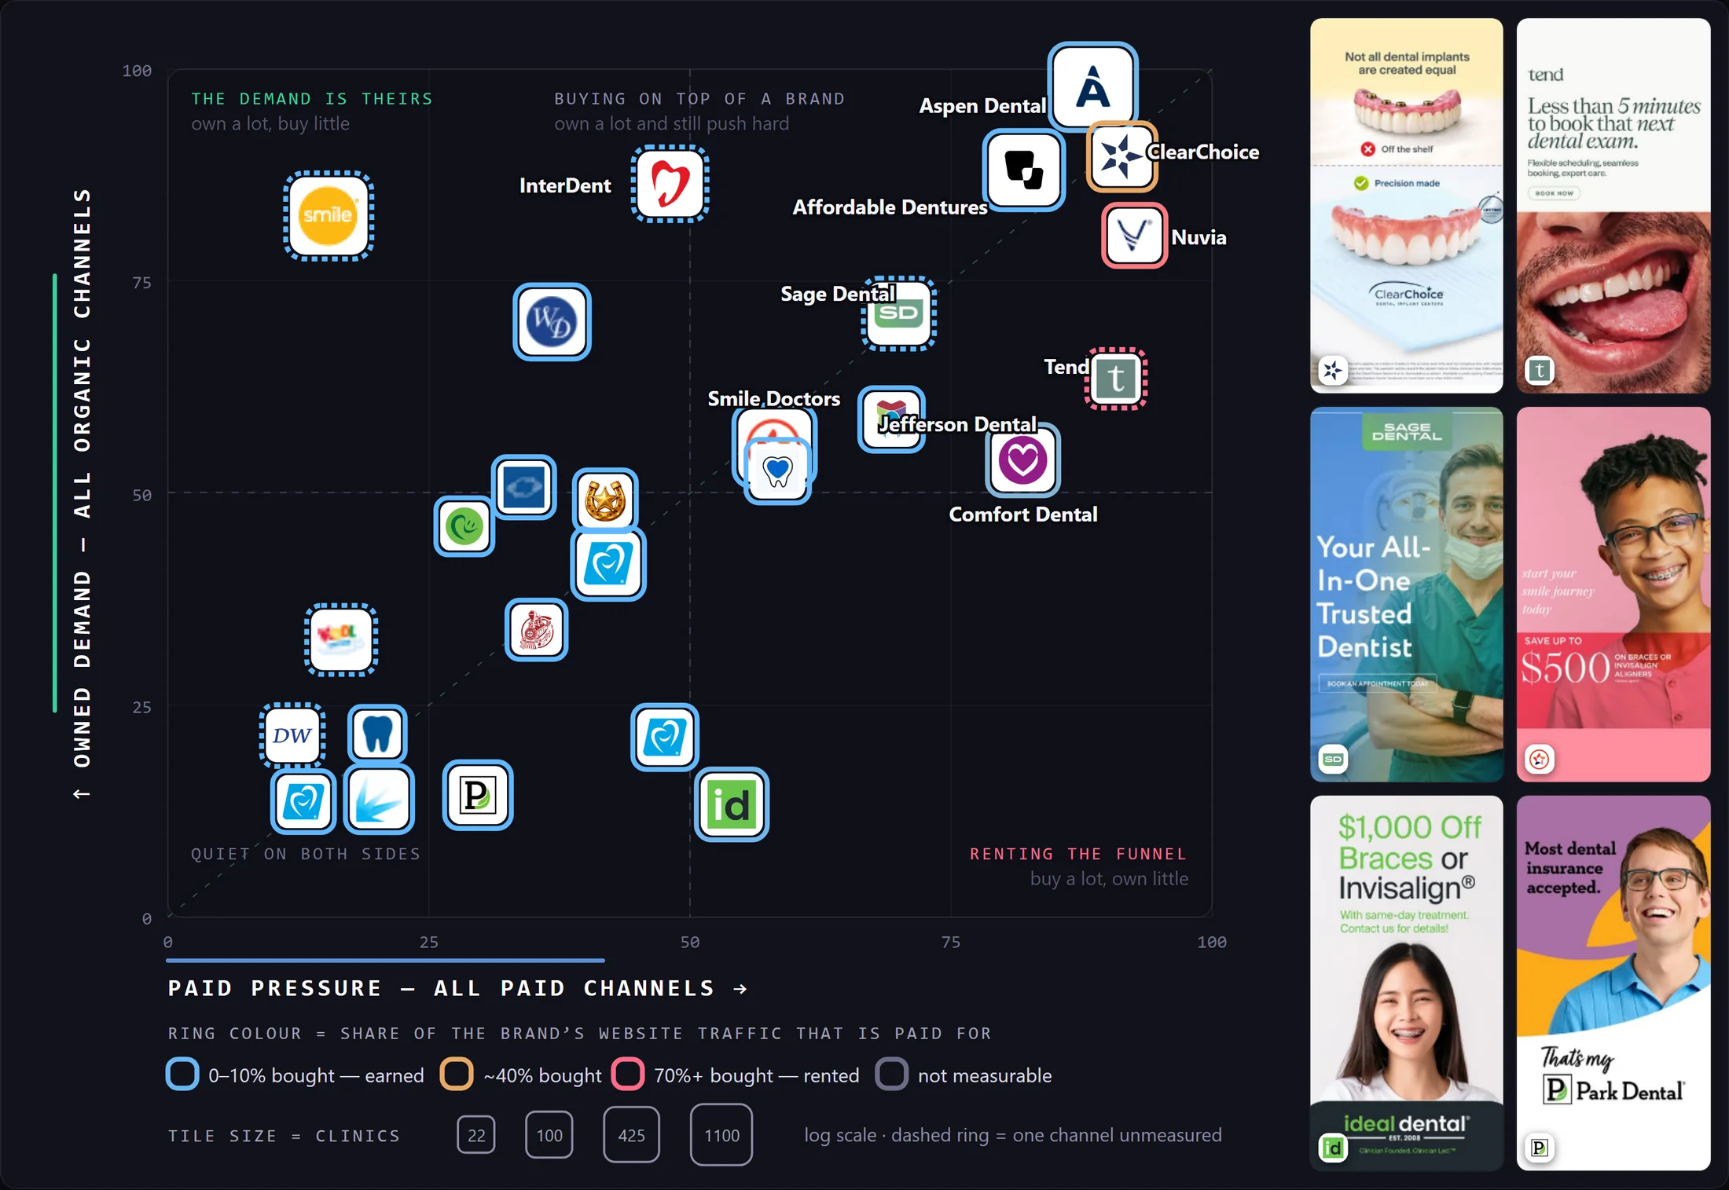The width and height of the screenshot is (1729, 1190).
Task: Open the Tend 'Less than 5 minutes' ad
Action: [x=1613, y=206]
